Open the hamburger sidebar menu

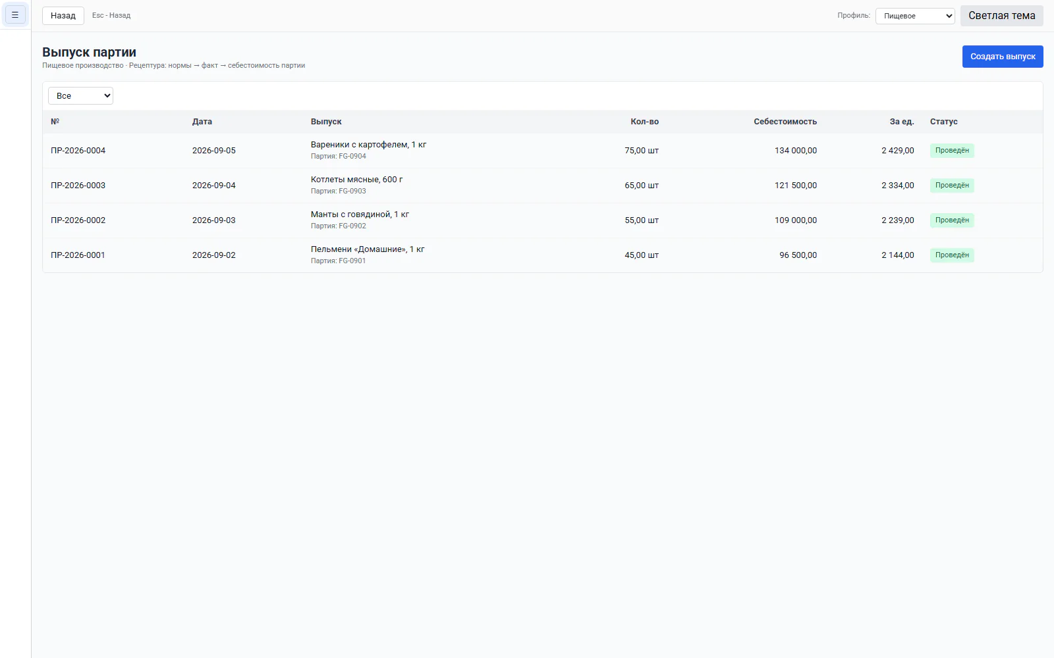pos(15,14)
